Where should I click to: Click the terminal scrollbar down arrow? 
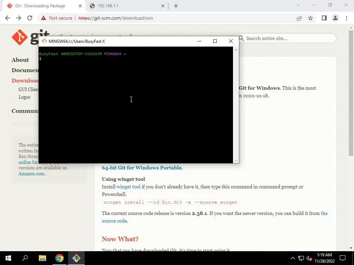coord(236,160)
